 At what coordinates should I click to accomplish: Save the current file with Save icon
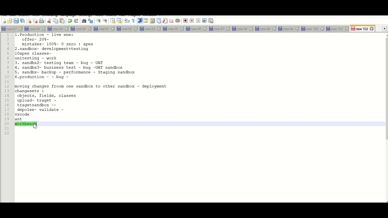pyautogui.click(x=16, y=21)
